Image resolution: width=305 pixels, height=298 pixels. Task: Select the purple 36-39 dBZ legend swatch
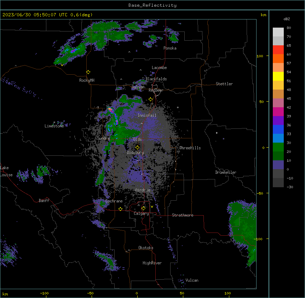(x=278, y=121)
